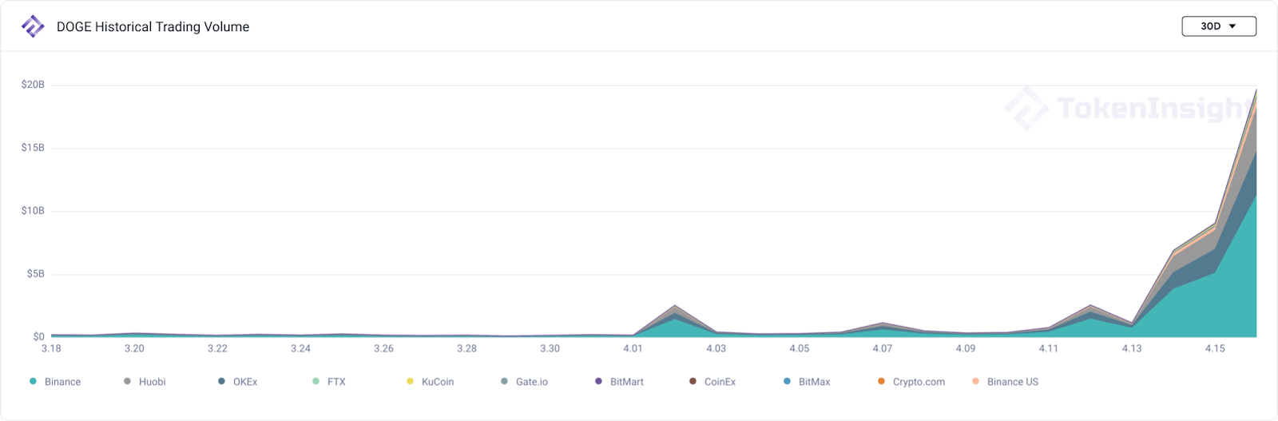Click the 3.30 date label

[x=550, y=348]
